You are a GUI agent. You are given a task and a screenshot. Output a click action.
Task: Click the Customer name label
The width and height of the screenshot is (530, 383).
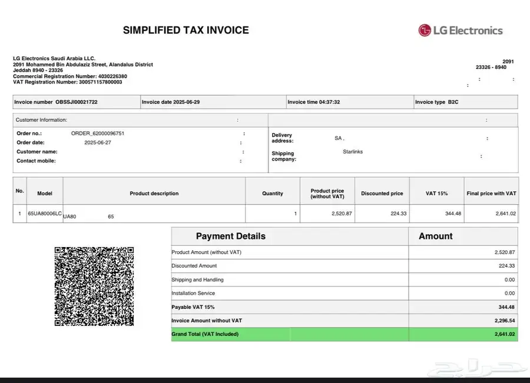37,152
